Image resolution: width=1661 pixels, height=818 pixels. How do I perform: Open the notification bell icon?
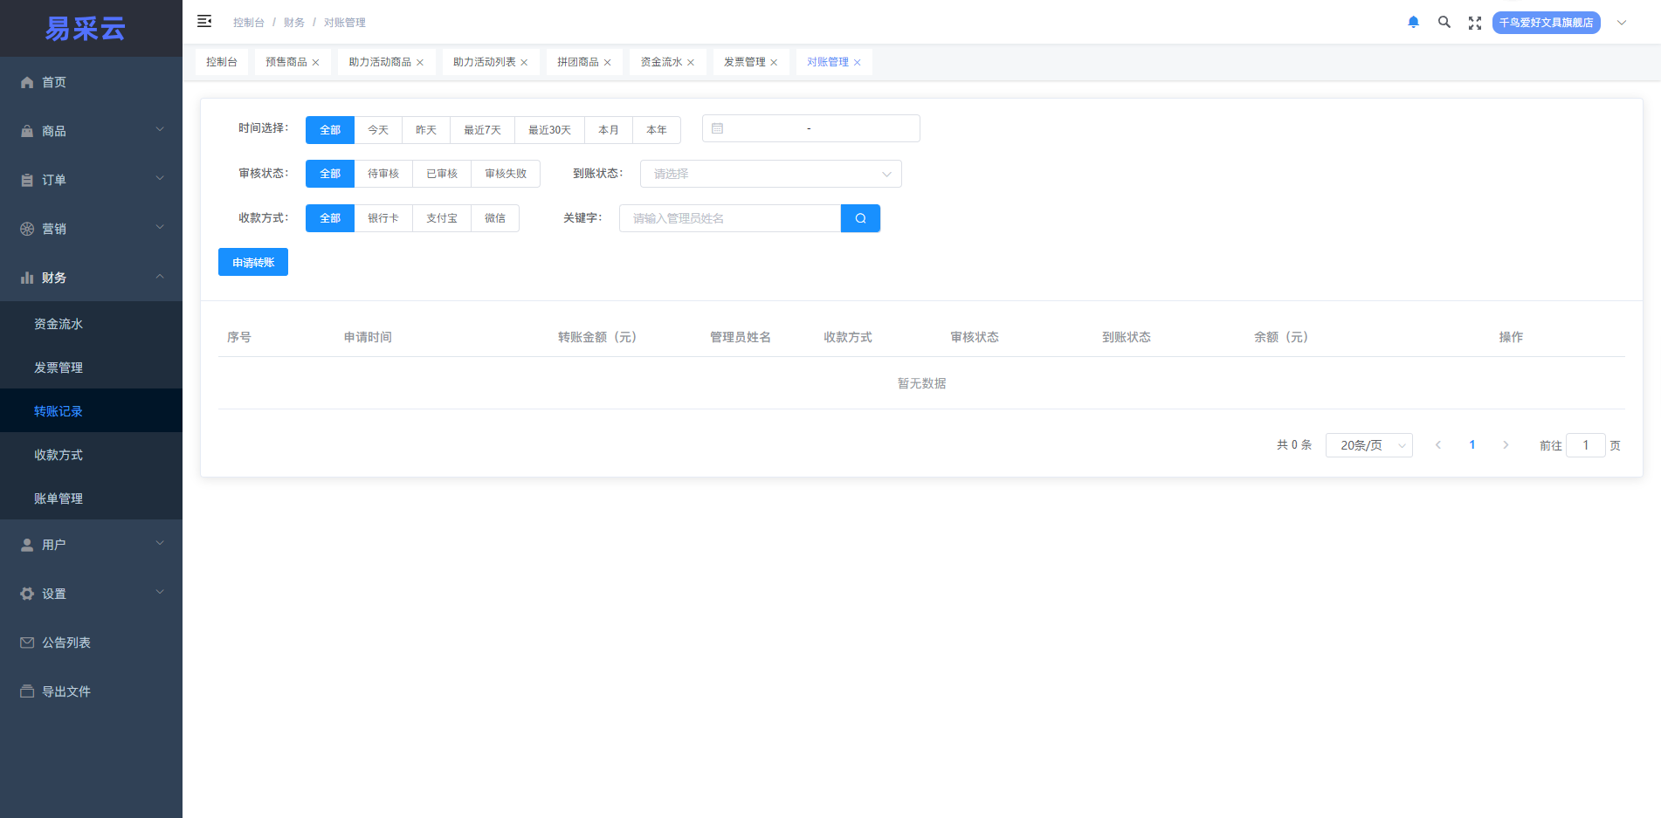(x=1413, y=22)
